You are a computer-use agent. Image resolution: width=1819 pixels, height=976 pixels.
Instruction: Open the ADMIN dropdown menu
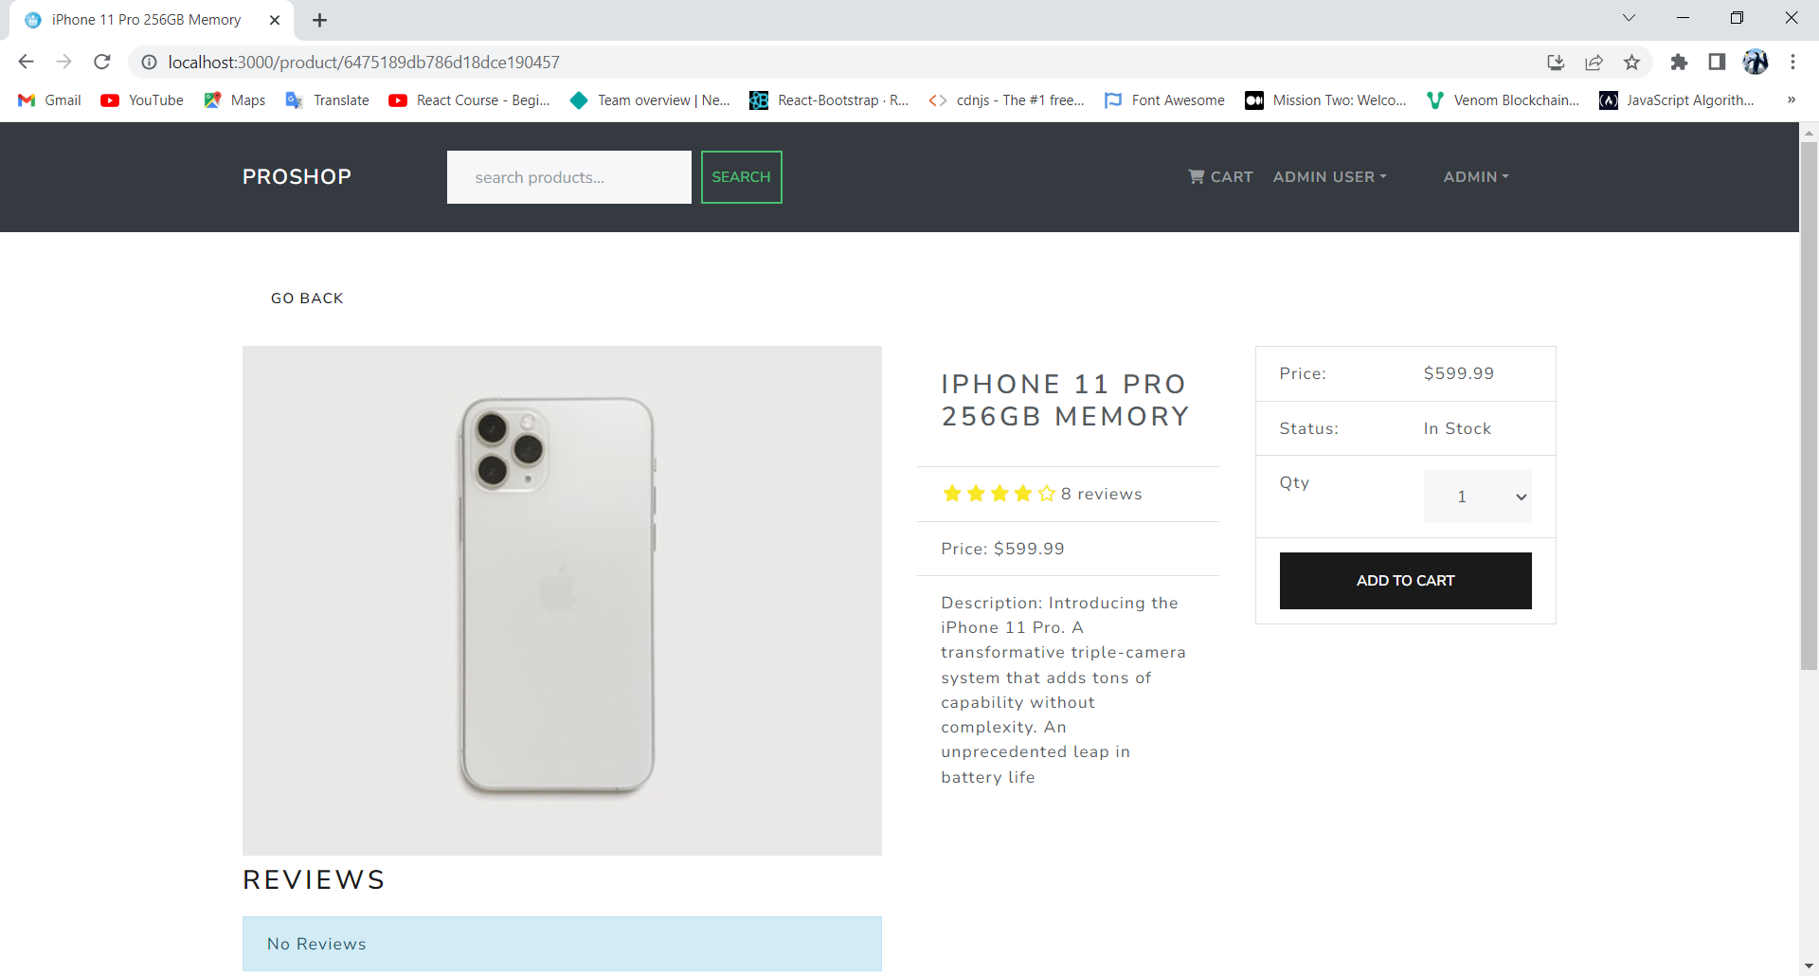(1475, 176)
